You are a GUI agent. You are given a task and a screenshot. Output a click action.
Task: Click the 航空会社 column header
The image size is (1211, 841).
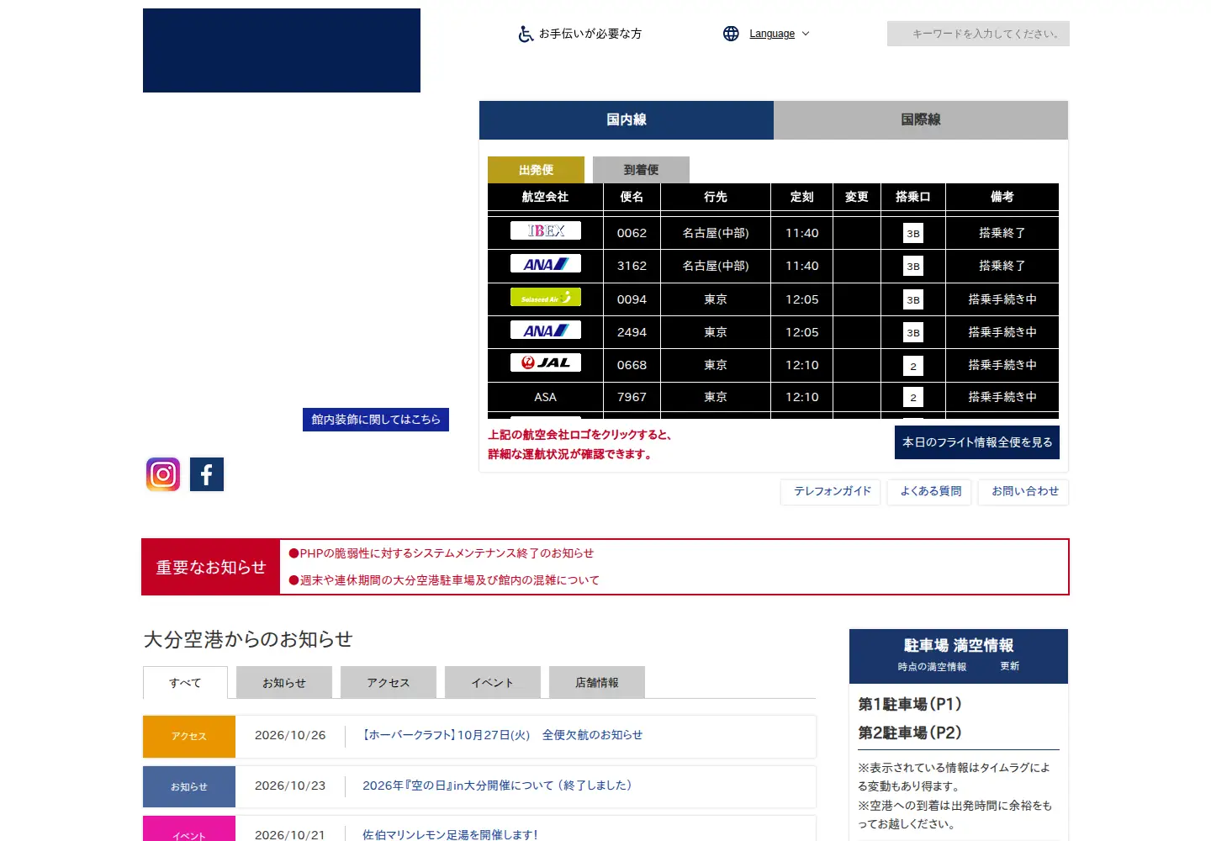point(545,197)
